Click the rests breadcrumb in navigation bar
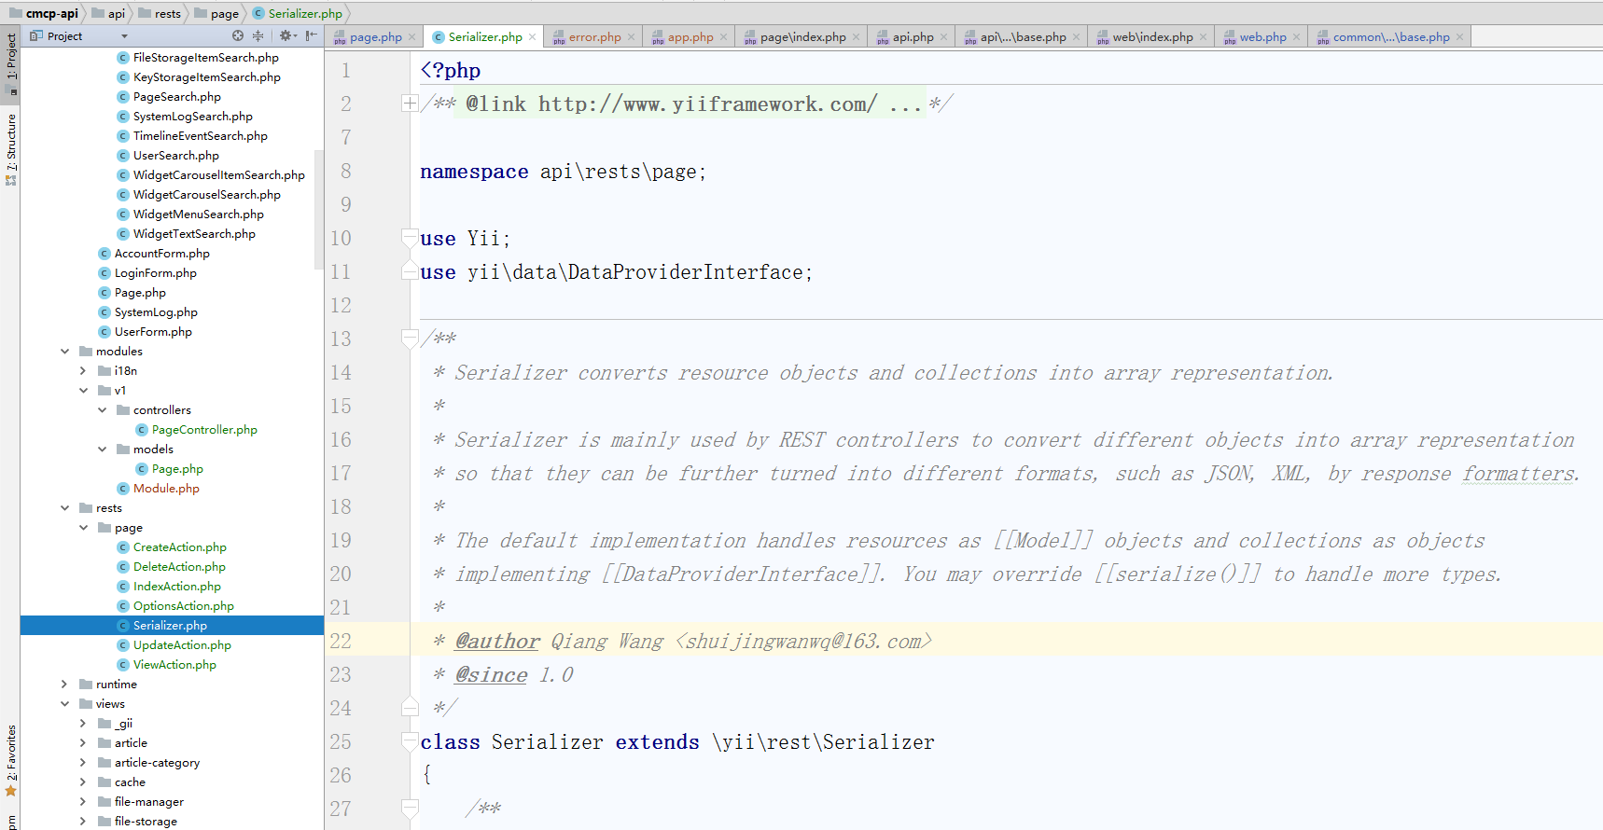 (167, 14)
